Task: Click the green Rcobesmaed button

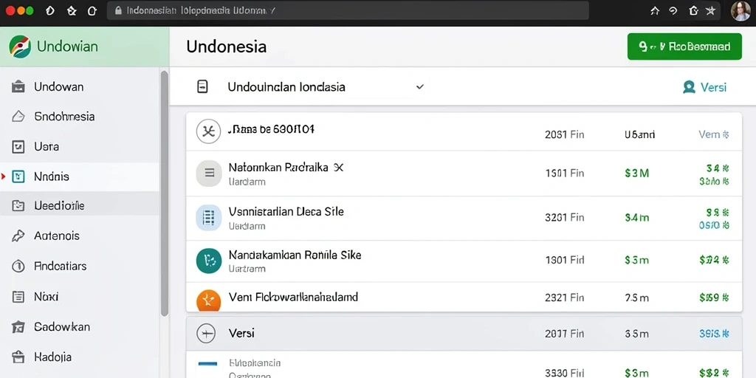Action: (x=684, y=47)
